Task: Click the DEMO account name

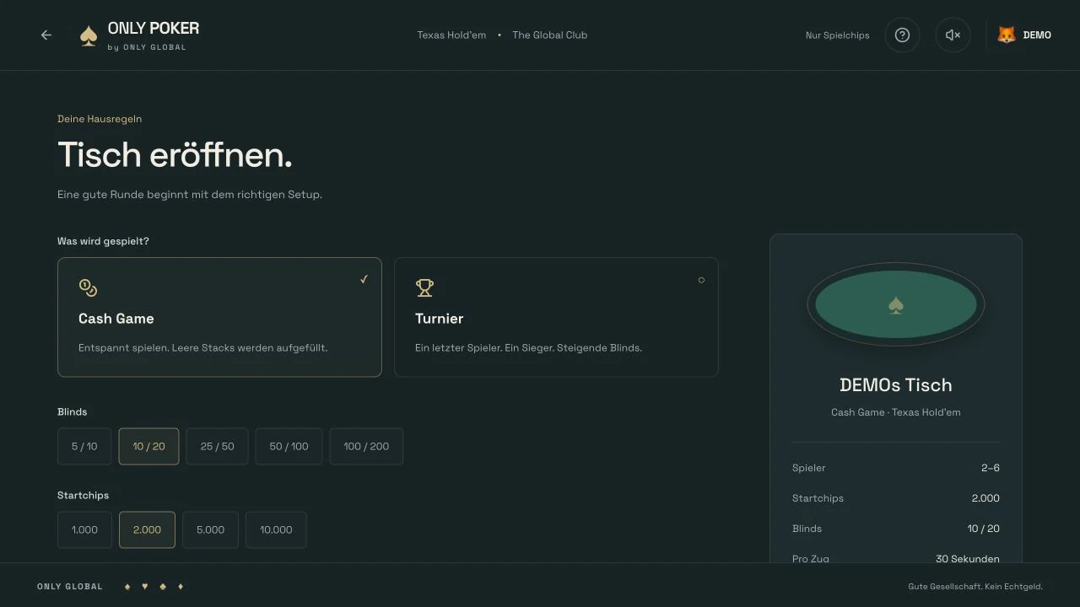Action: [1037, 35]
